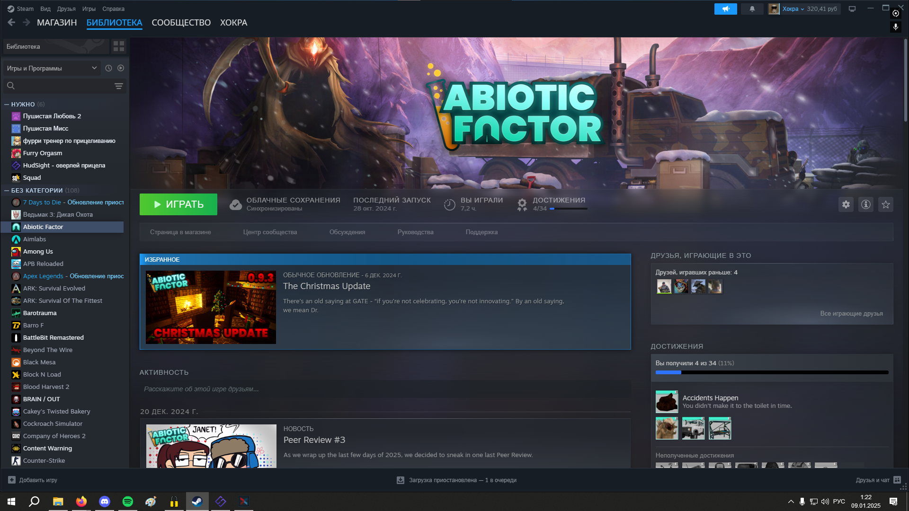
Task: Open taskbar search magnifier
Action: click(34, 502)
